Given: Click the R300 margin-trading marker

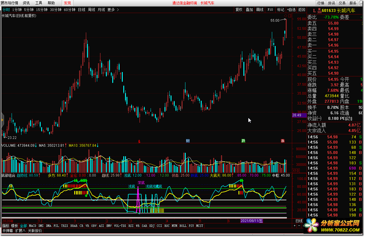Looking at the screenshot, I should pyautogui.click(x=319, y=11).
